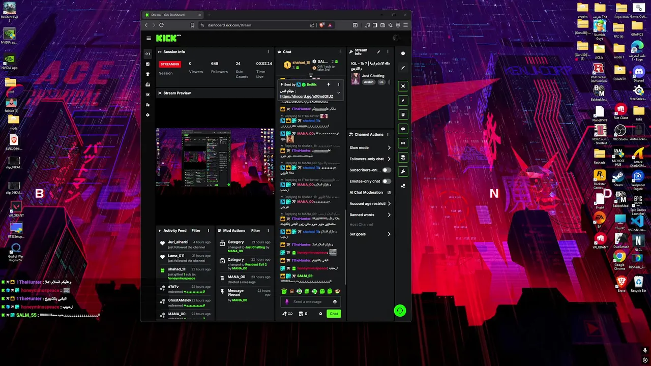The width and height of the screenshot is (651, 366).
Task: Click the info icon in right widget bar
Action: [403, 53]
